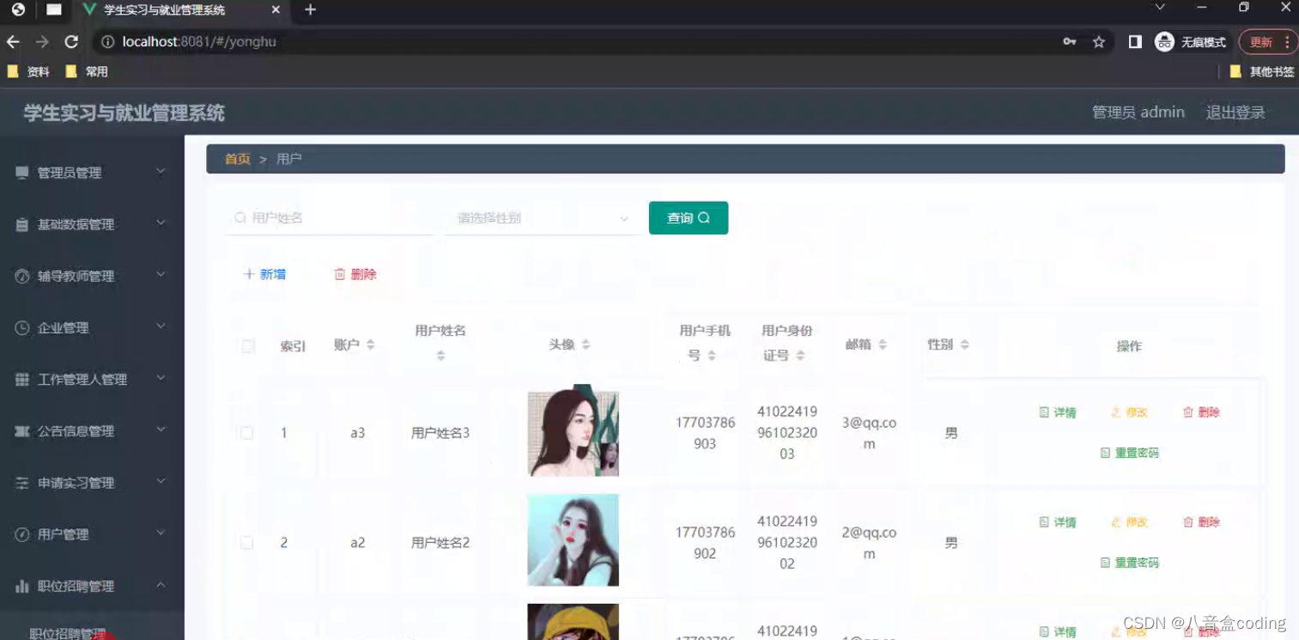Expand the 基础数据管理 menu chevron
The width and height of the screenshot is (1299, 640).
point(161,223)
